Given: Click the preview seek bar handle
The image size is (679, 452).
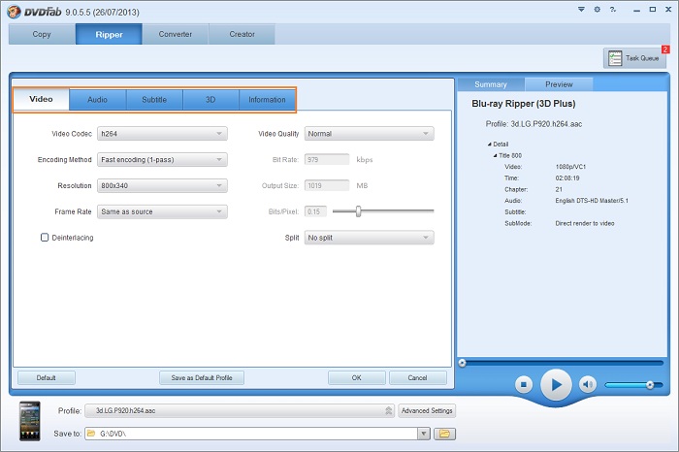Looking at the screenshot, I should click(x=463, y=363).
